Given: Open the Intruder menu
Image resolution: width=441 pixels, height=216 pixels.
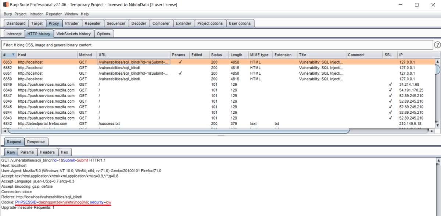Looking at the screenshot, I should [x=36, y=14].
